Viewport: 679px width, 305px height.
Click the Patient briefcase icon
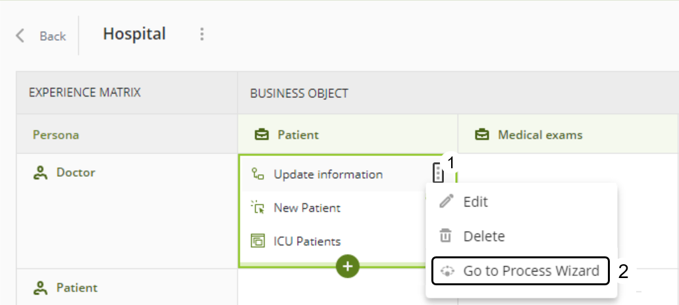pos(261,135)
